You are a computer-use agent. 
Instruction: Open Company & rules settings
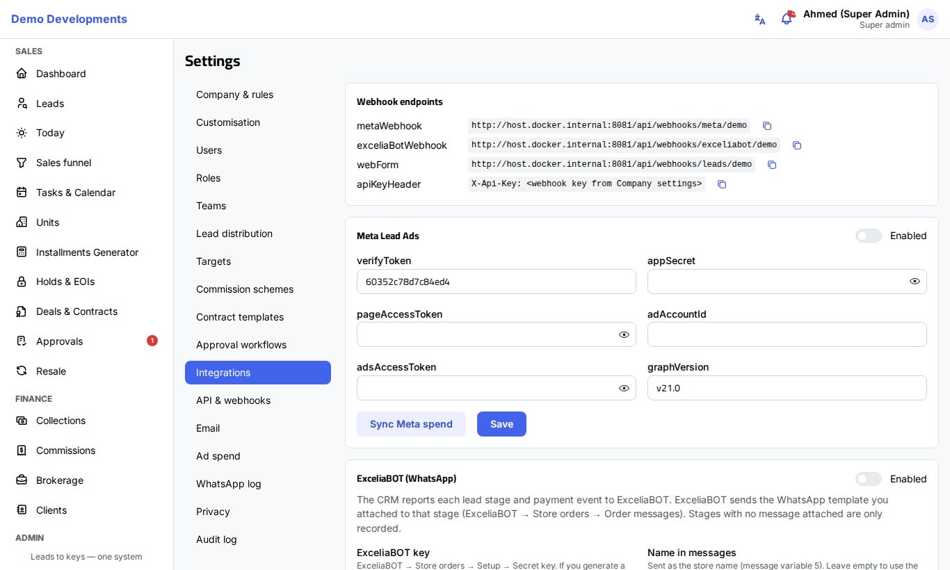[x=258, y=95]
